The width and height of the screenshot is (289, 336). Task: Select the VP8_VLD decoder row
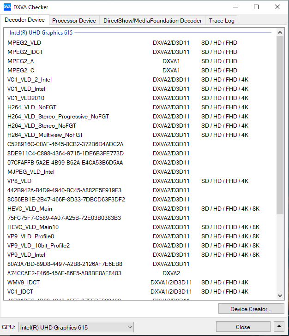click(139, 181)
